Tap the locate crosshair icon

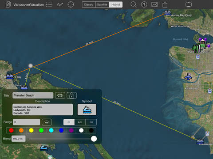[71, 4]
